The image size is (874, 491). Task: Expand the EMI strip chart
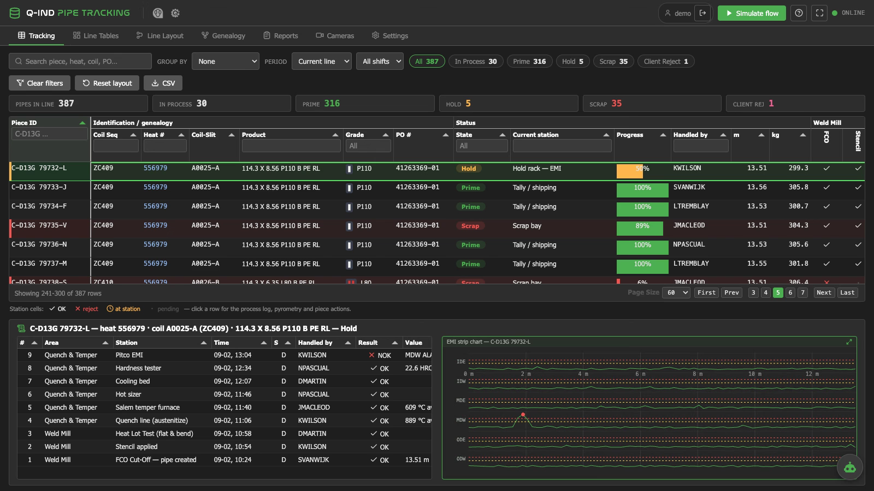click(849, 342)
